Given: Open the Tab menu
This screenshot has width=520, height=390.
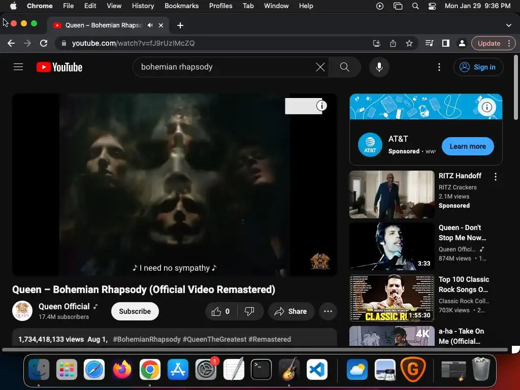Looking at the screenshot, I should (248, 6).
